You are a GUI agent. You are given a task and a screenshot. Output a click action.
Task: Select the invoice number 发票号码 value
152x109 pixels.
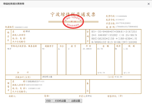[x=120, y=20]
